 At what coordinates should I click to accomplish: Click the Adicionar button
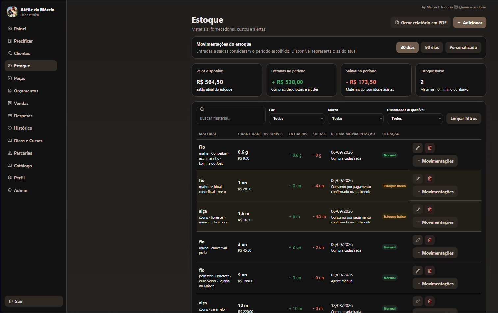470,23
